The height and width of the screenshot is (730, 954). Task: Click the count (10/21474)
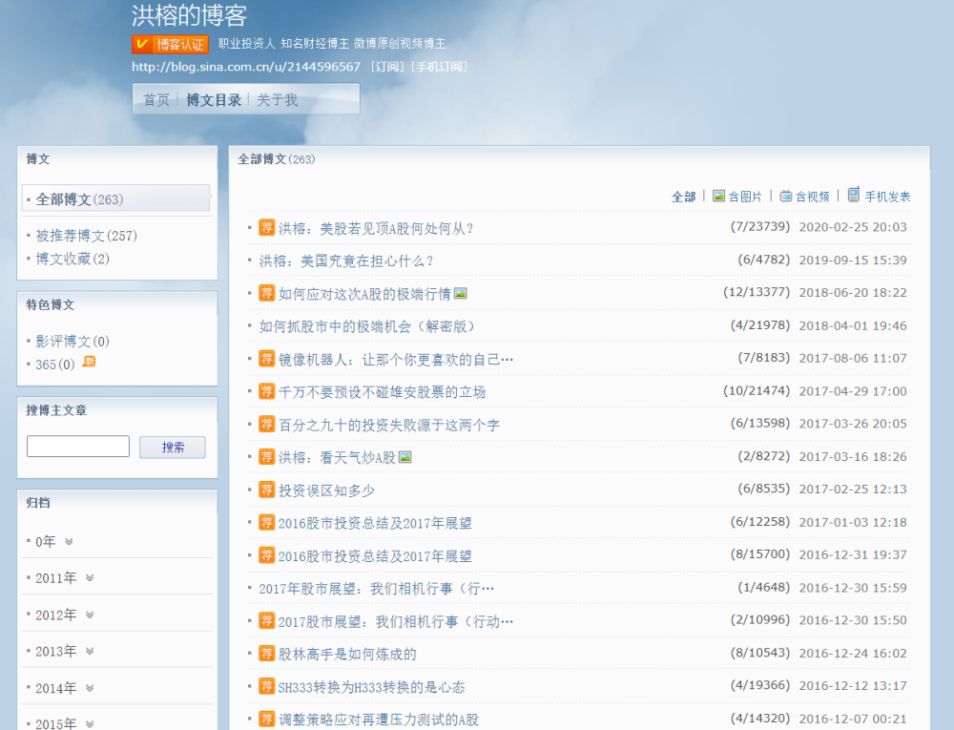tap(757, 390)
